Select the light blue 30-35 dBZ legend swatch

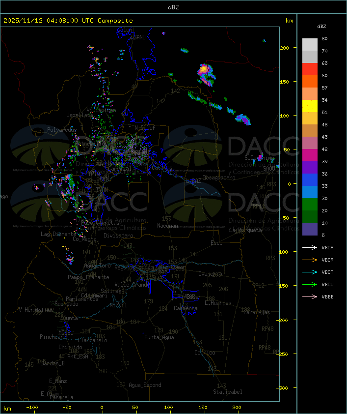point(310,192)
